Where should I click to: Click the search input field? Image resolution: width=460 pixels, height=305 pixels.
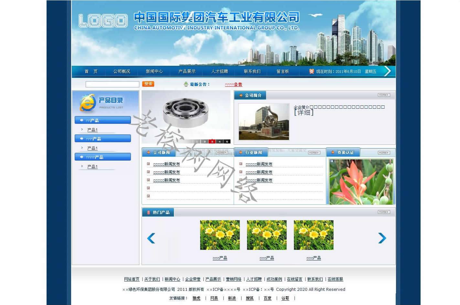pos(112,84)
